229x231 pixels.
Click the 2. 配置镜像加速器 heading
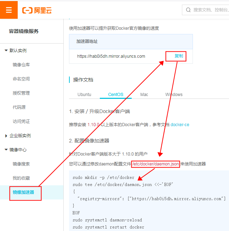89,141
